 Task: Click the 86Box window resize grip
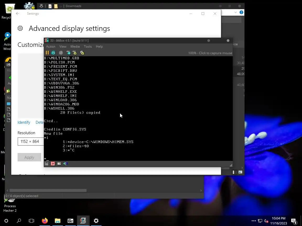click(x=231, y=165)
